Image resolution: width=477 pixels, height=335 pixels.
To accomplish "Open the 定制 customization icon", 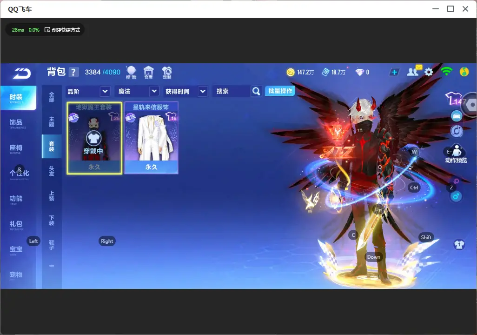I will tap(167, 73).
